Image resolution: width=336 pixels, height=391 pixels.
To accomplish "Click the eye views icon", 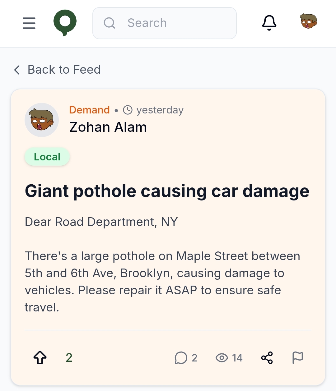I will click(x=222, y=358).
